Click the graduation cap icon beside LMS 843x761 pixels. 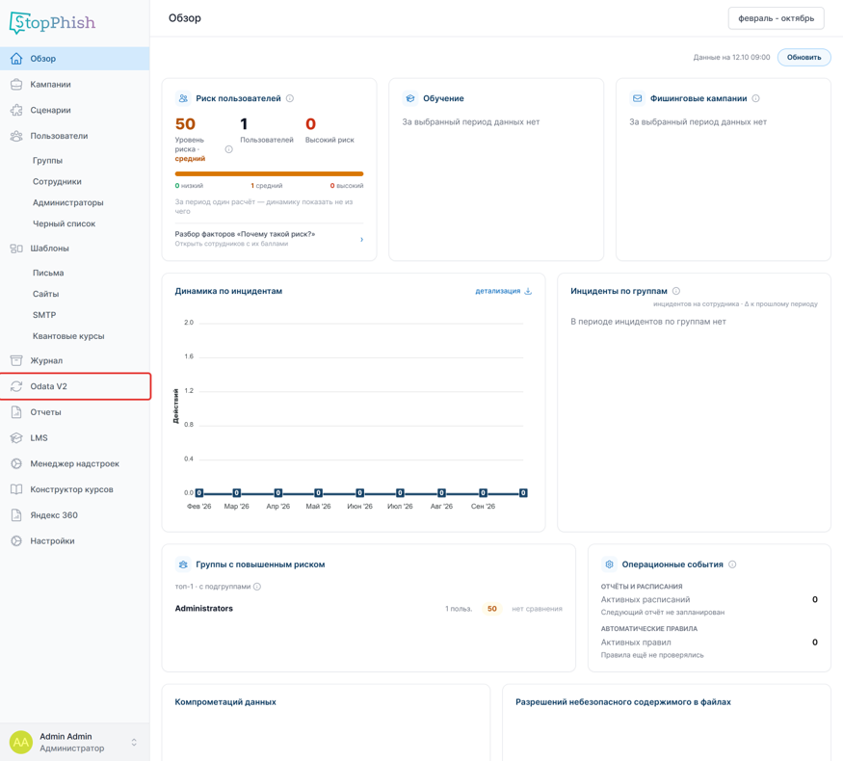coord(16,438)
